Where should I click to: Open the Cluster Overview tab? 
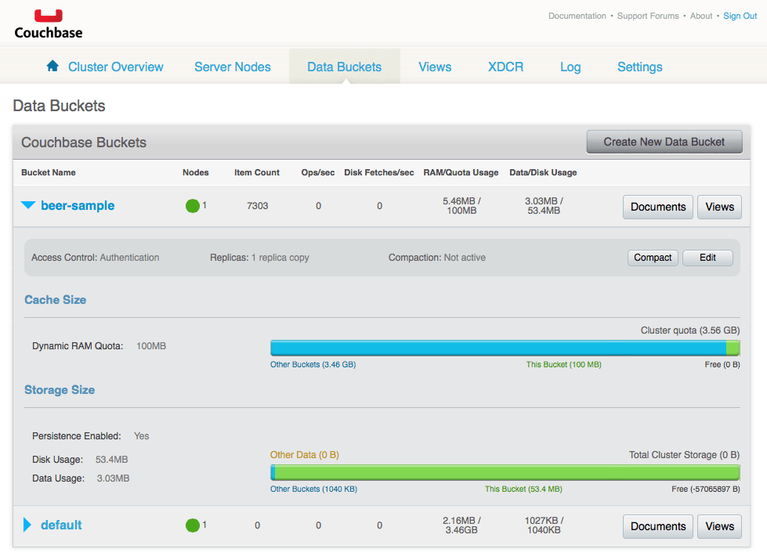coord(115,67)
